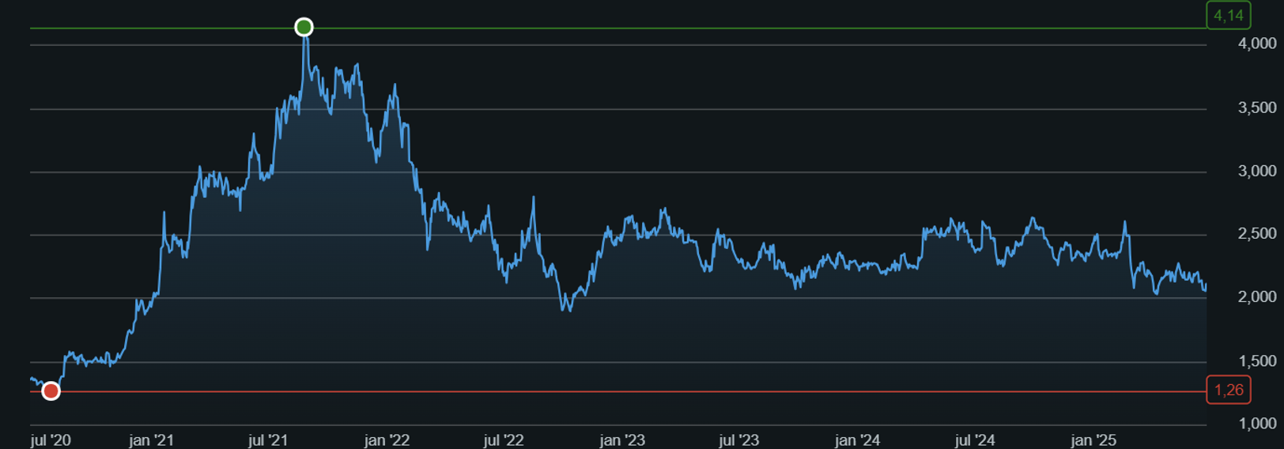Image resolution: width=1284 pixels, height=449 pixels.
Task: Click the red low-point marker dot
Action: point(51,391)
